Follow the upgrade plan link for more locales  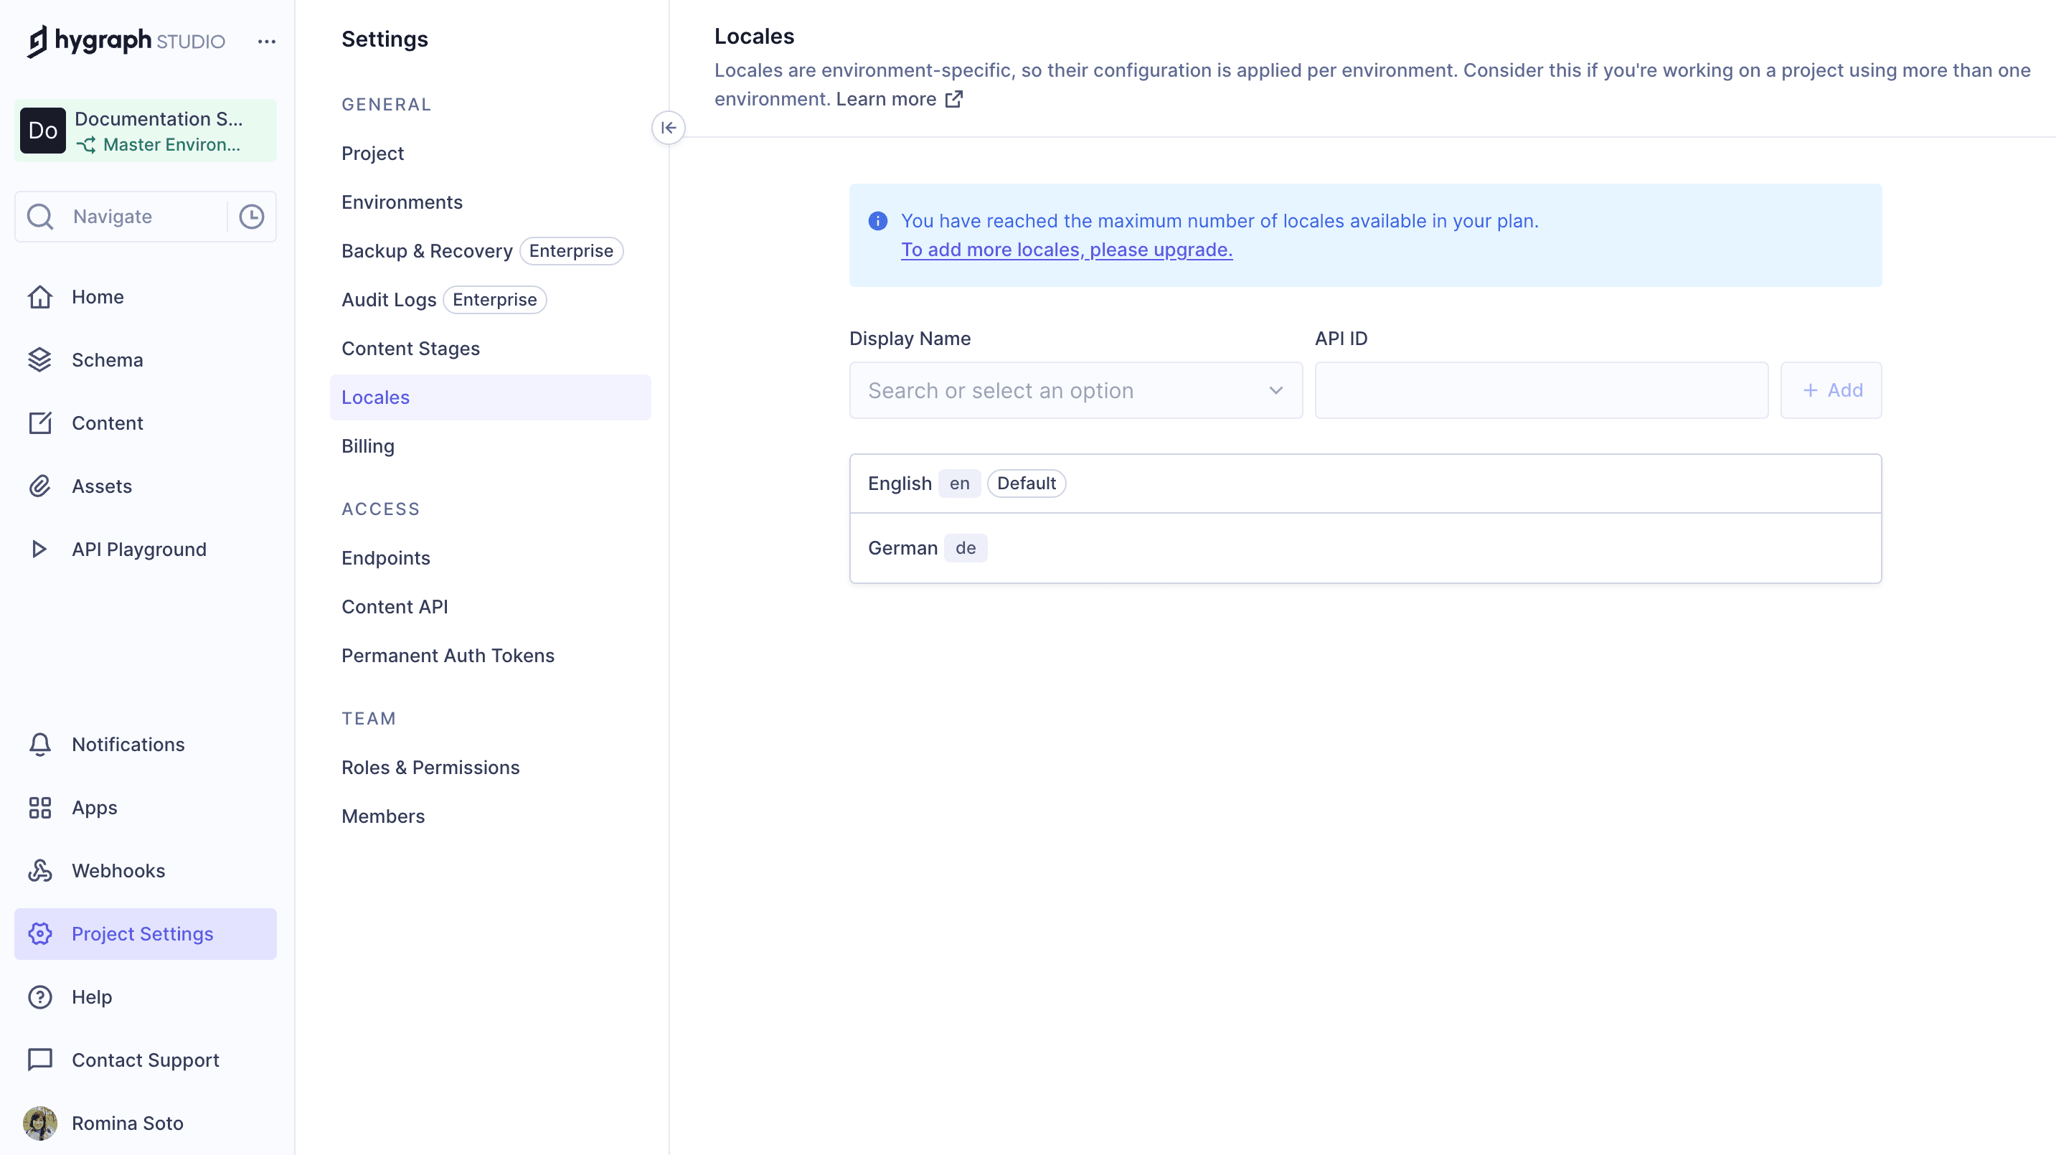tap(1066, 250)
